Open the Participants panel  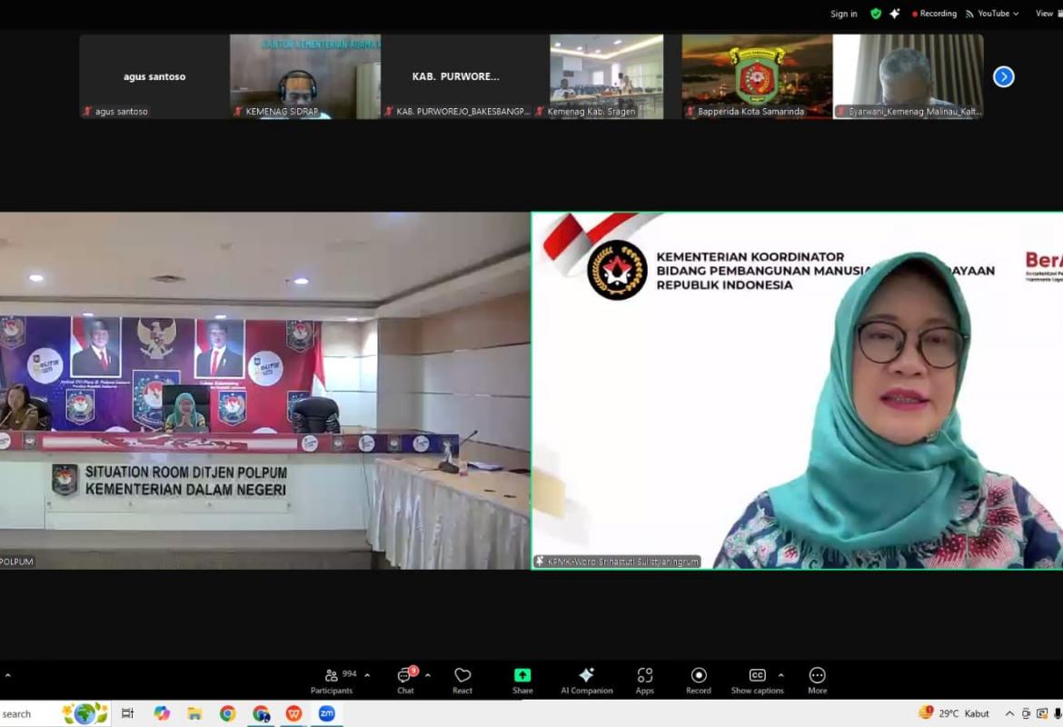point(332,679)
